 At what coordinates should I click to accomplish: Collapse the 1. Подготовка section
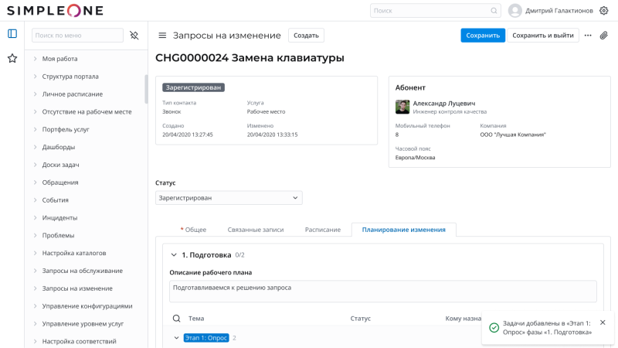point(174,255)
